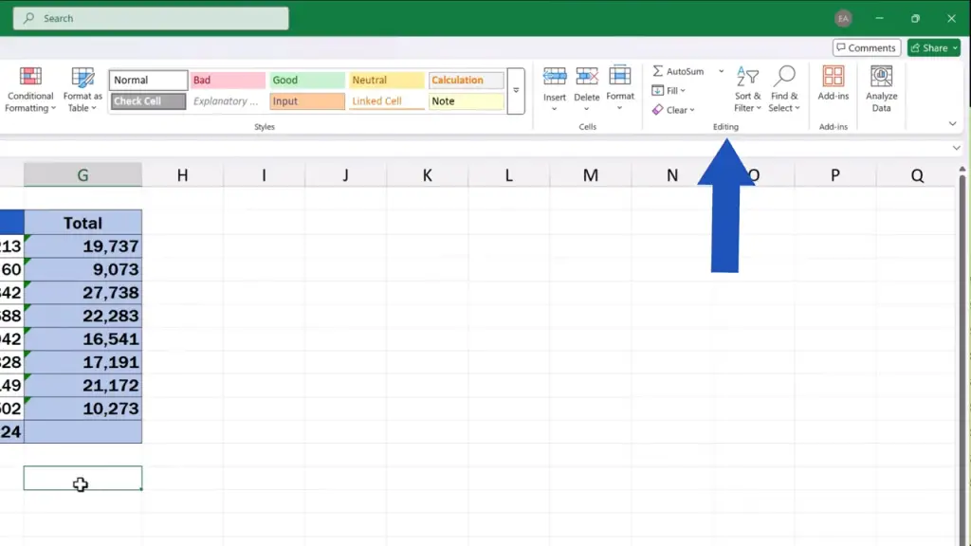Open the Comments pane
The height and width of the screenshot is (546, 971).
coord(866,48)
